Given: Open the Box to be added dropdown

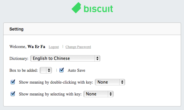Looking at the screenshot, I should [x=46, y=70].
